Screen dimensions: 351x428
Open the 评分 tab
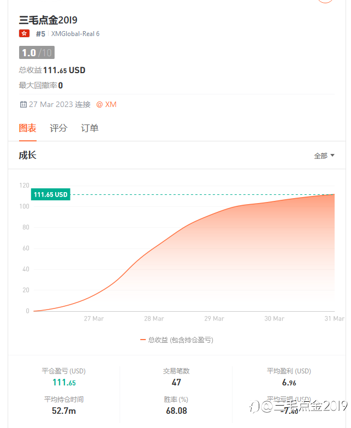tap(58, 128)
